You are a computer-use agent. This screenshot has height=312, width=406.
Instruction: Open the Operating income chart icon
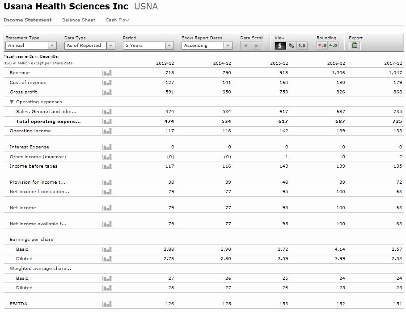click(107, 131)
